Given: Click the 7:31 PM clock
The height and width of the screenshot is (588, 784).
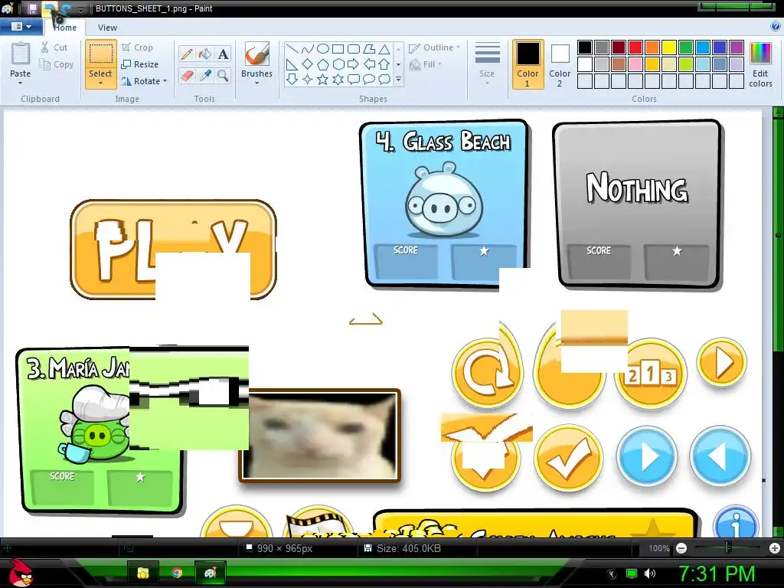Looking at the screenshot, I should 717,573.
